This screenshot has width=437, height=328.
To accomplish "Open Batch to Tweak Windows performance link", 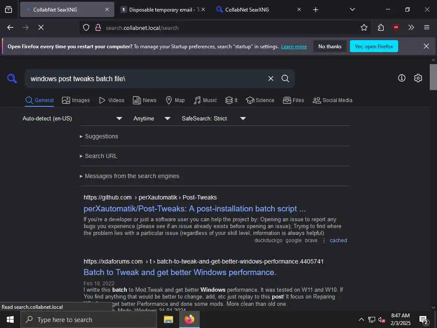I will 180,272.
